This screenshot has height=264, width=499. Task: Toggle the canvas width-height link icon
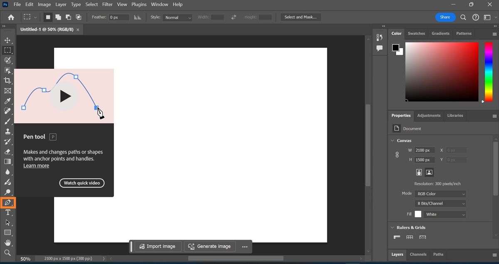point(397,155)
